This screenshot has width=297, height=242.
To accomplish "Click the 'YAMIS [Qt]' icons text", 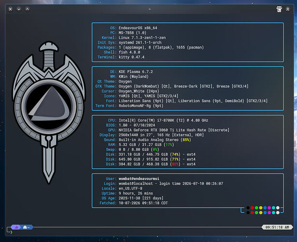I will point(130,96).
